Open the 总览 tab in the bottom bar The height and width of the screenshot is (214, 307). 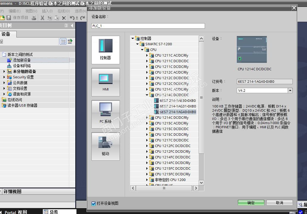(x=59, y=212)
